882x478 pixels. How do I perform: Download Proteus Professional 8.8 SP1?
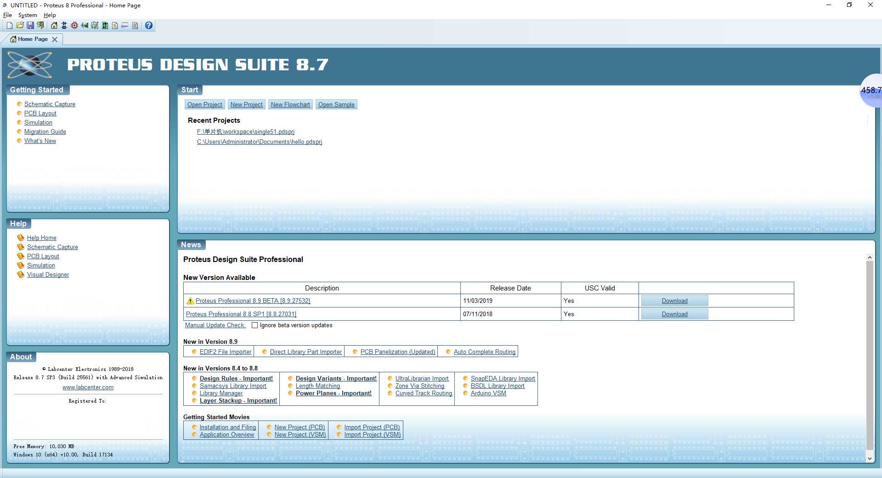coord(674,314)
